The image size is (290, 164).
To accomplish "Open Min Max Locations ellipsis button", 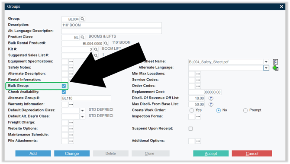I will pyautogui.click(x=198, y=74).
